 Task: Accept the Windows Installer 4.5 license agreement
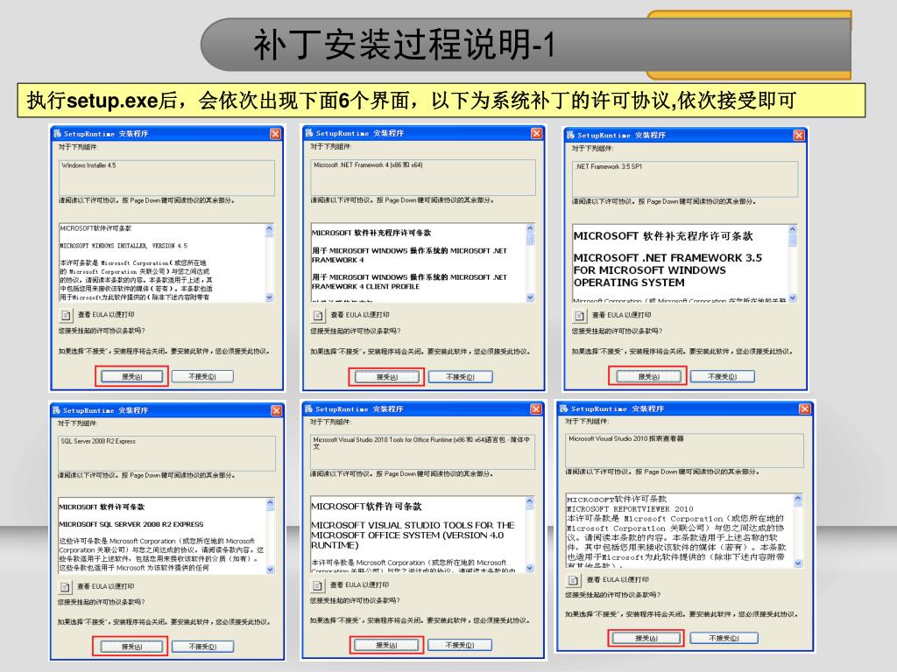point(132,376)
